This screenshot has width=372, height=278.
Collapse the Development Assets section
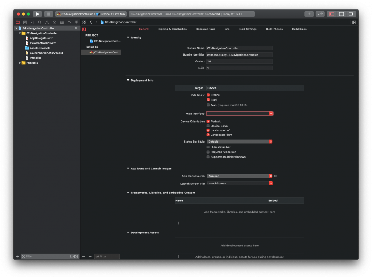[128, 233]
